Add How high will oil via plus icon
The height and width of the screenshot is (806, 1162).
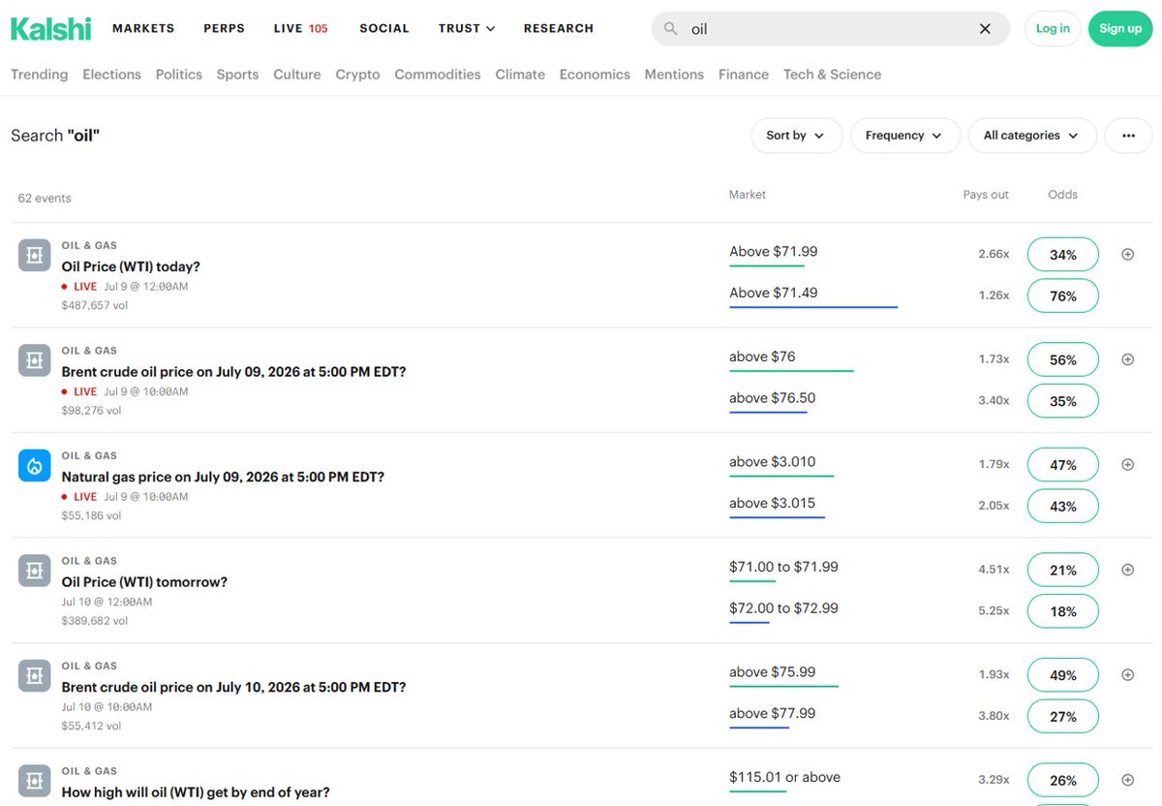click(x=1127, y=780)
